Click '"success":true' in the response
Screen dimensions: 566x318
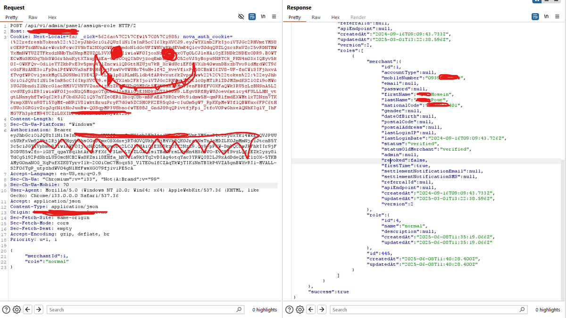328,292
